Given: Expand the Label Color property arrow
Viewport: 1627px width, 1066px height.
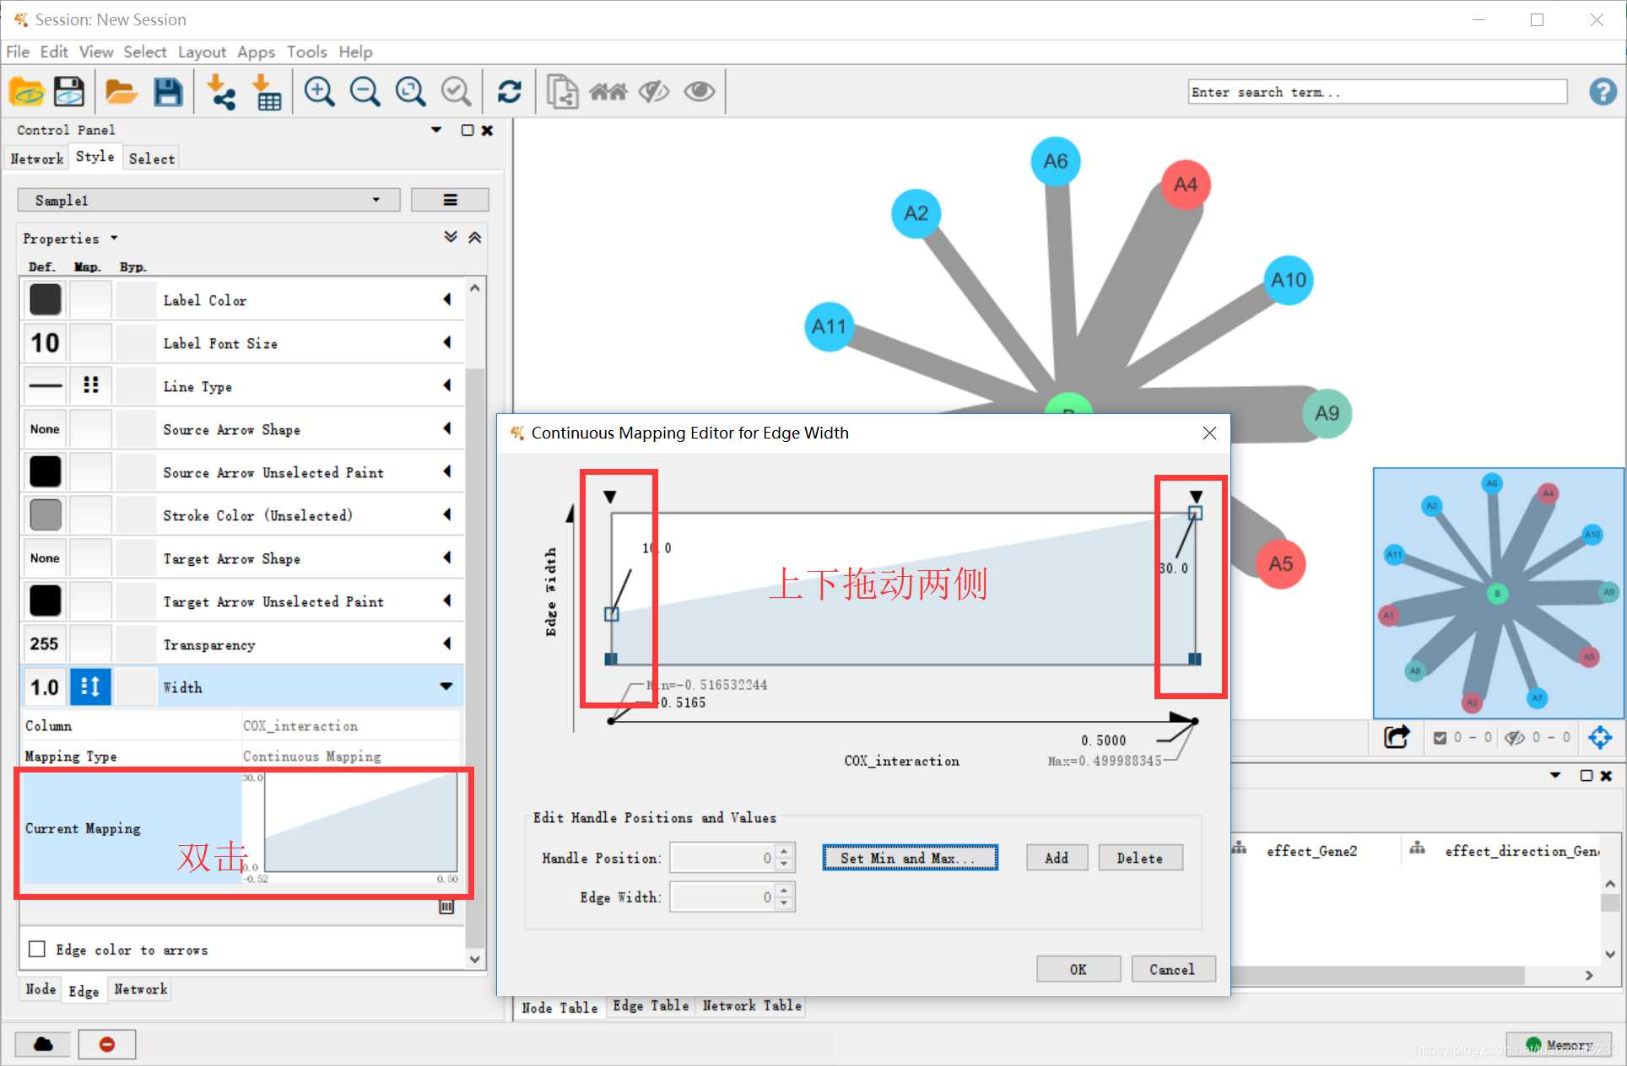Looking at the screenshot, I should point(447,299).
